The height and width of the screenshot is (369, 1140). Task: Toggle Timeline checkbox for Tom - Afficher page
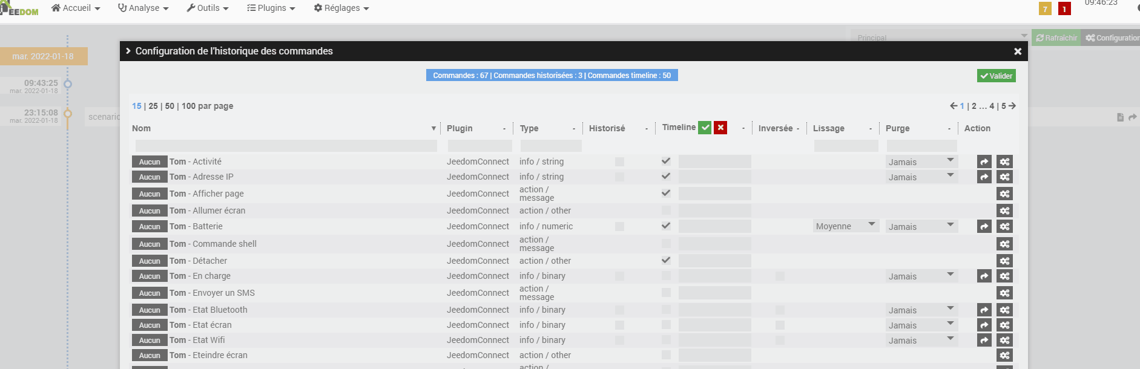[x=666, y=193]
